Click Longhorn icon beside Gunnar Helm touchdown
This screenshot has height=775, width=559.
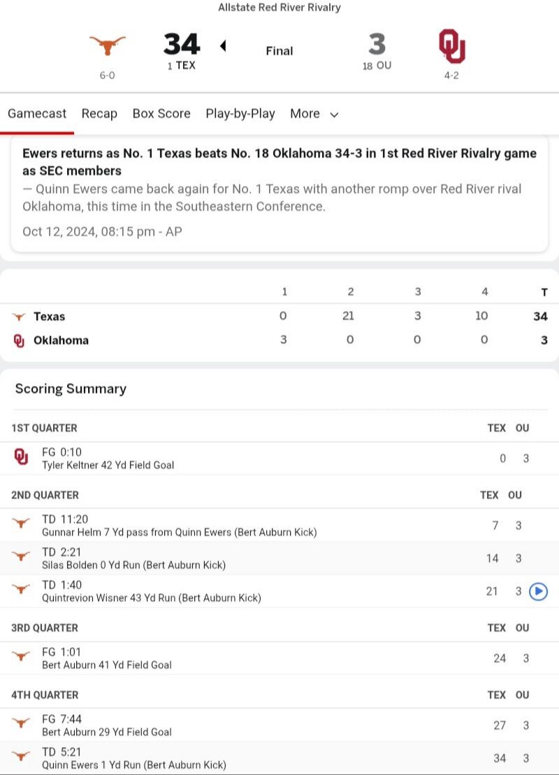coord(21,523)
